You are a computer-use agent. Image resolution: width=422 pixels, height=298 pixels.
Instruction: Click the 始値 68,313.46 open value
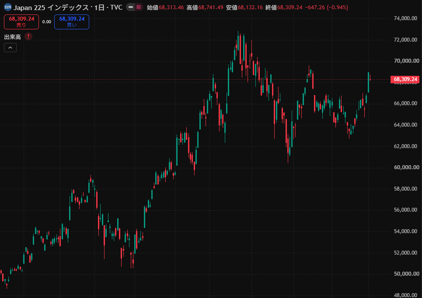point(165,7)
